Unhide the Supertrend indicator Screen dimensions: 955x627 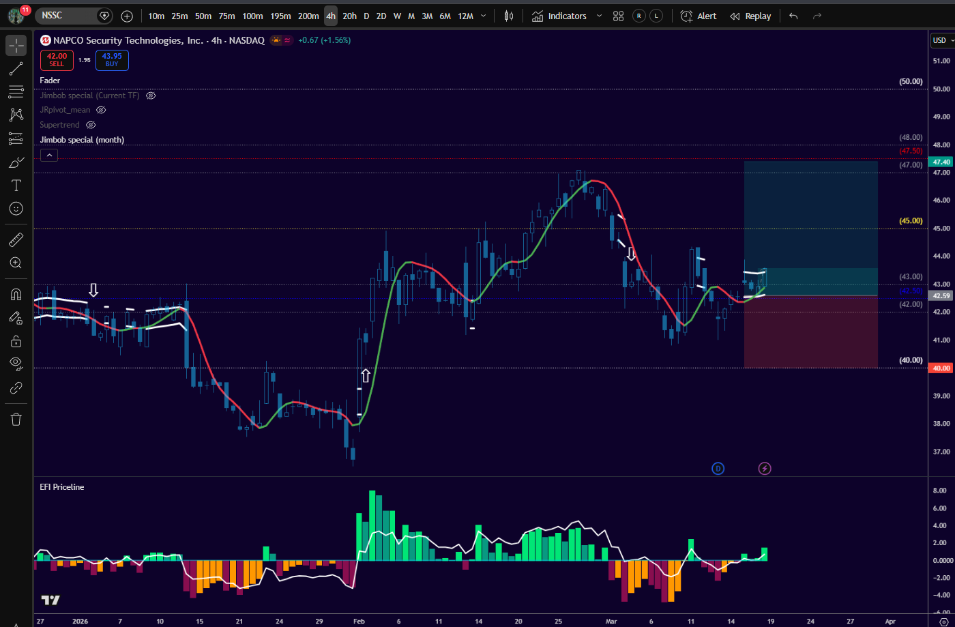point(91,125)
